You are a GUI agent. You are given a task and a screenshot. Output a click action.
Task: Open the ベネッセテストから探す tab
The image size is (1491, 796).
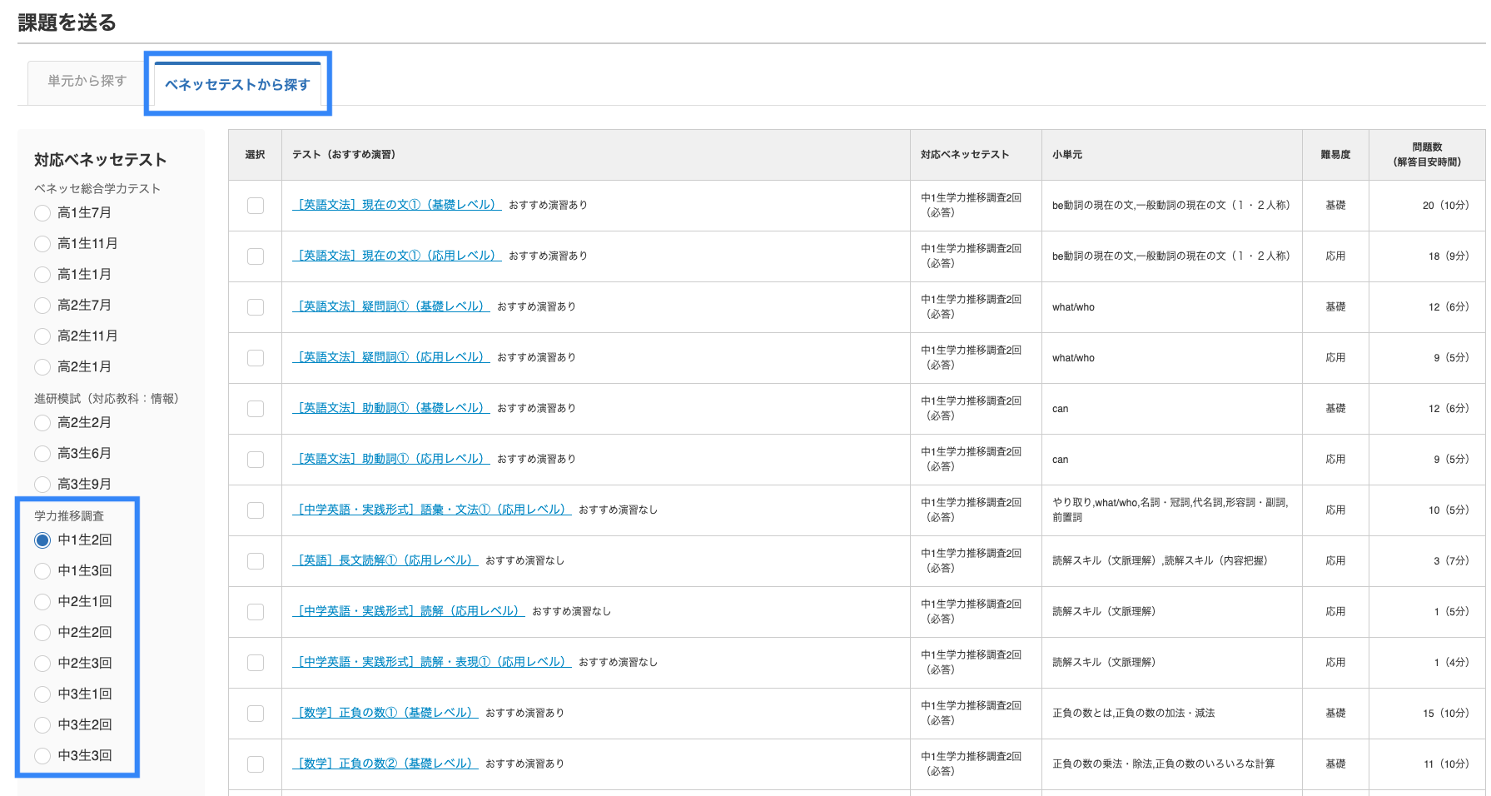point(237,84)
